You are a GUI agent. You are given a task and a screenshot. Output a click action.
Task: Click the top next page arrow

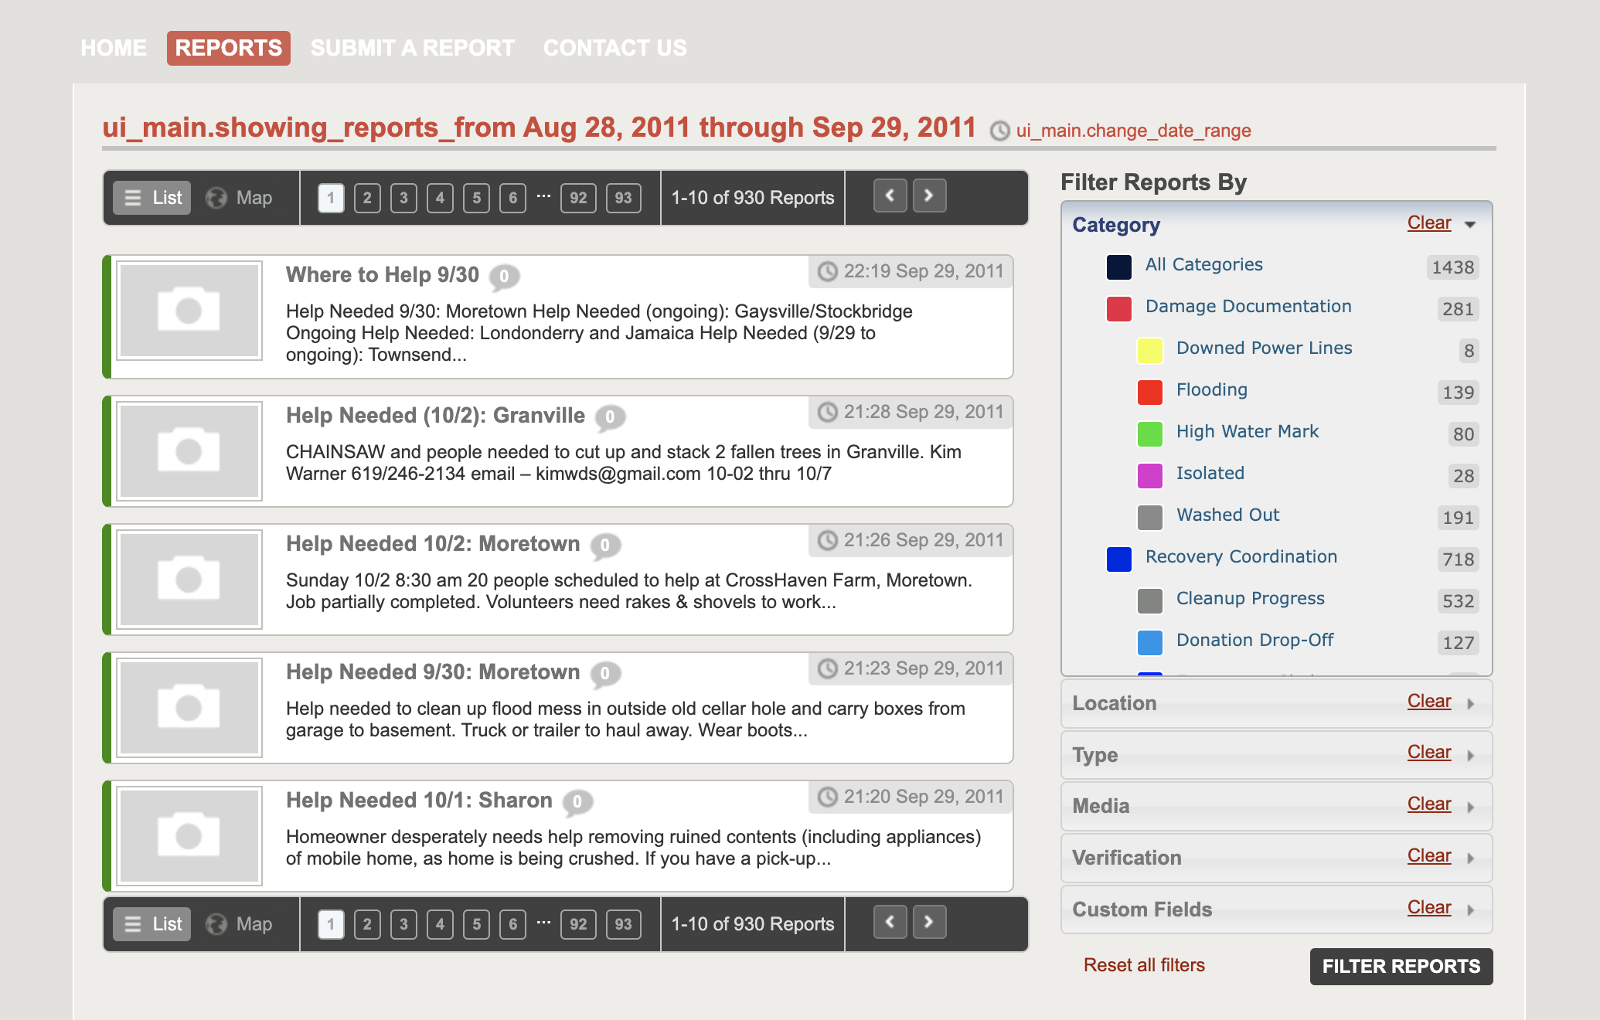[929, 196]
